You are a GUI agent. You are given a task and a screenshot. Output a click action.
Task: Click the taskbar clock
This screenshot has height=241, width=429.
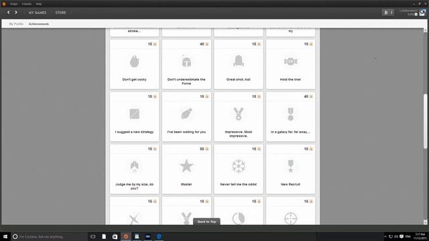[x=420, y=236]
